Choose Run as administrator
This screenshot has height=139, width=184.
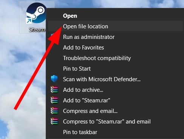[x=115, y=37]
